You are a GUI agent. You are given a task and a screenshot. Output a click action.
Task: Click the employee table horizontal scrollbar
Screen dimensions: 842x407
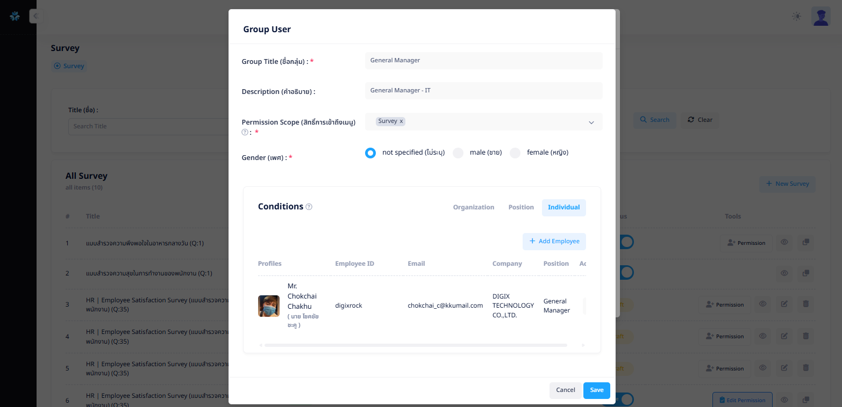coord(415,345)
